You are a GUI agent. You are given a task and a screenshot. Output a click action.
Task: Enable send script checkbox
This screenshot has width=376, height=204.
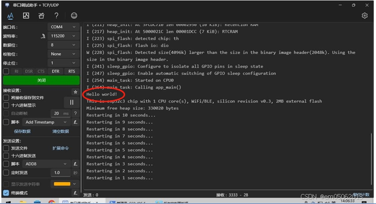6,164
